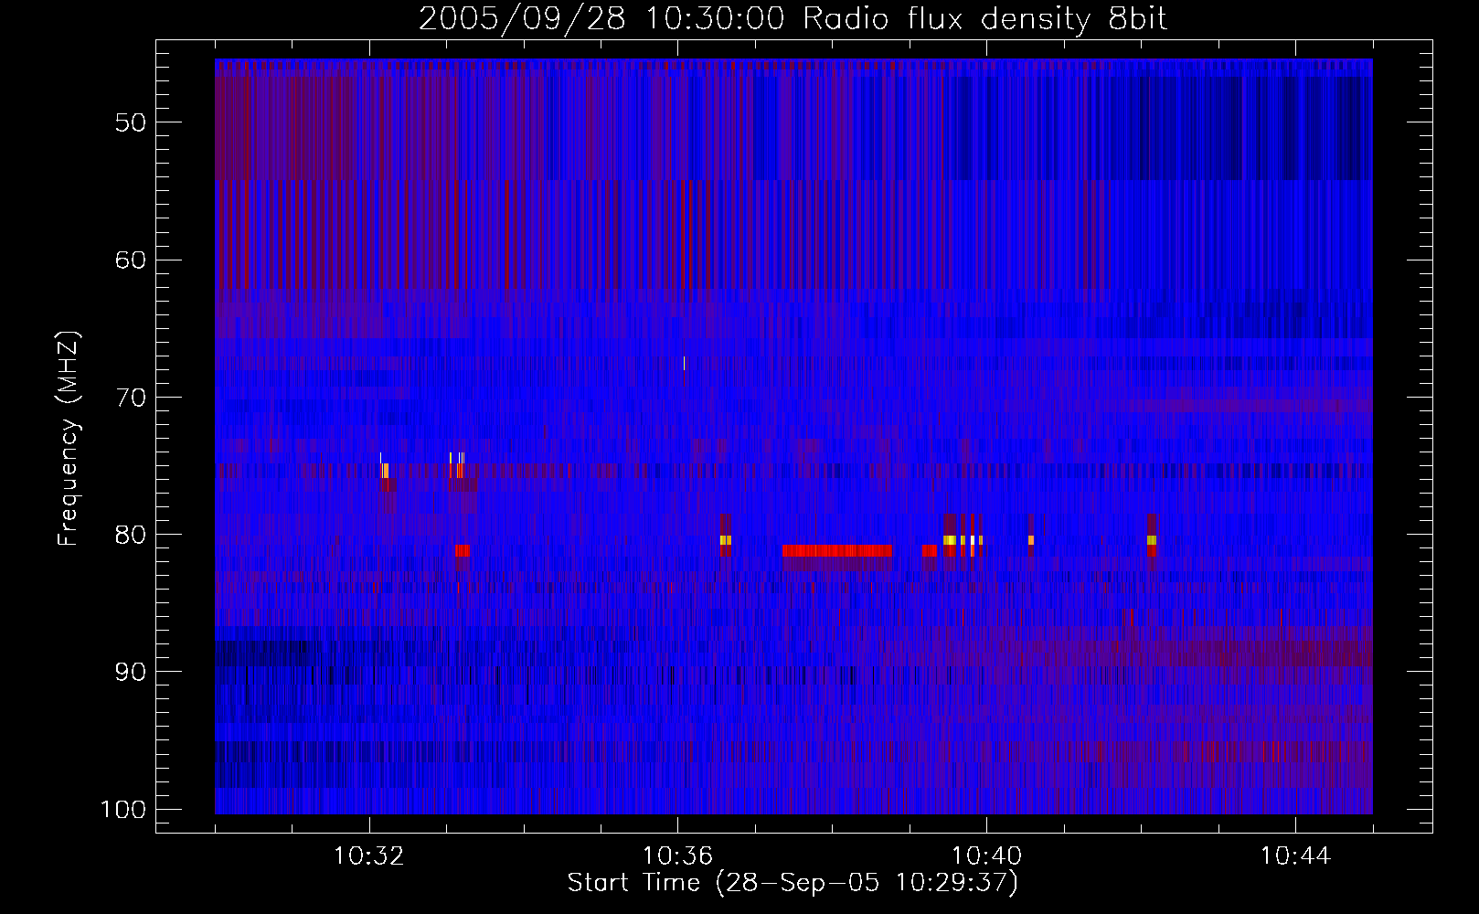
Task: Select the 80 frequency tick label
Action: [x=131, y=535]
